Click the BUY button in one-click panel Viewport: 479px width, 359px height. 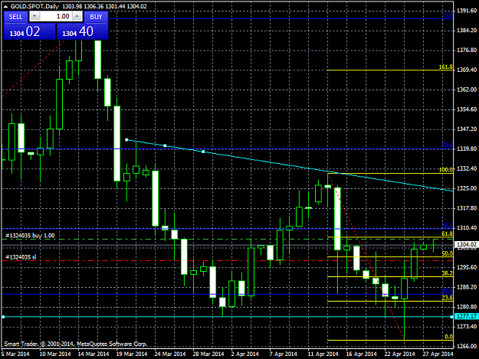pyautogui.click(x=96, y=17)
